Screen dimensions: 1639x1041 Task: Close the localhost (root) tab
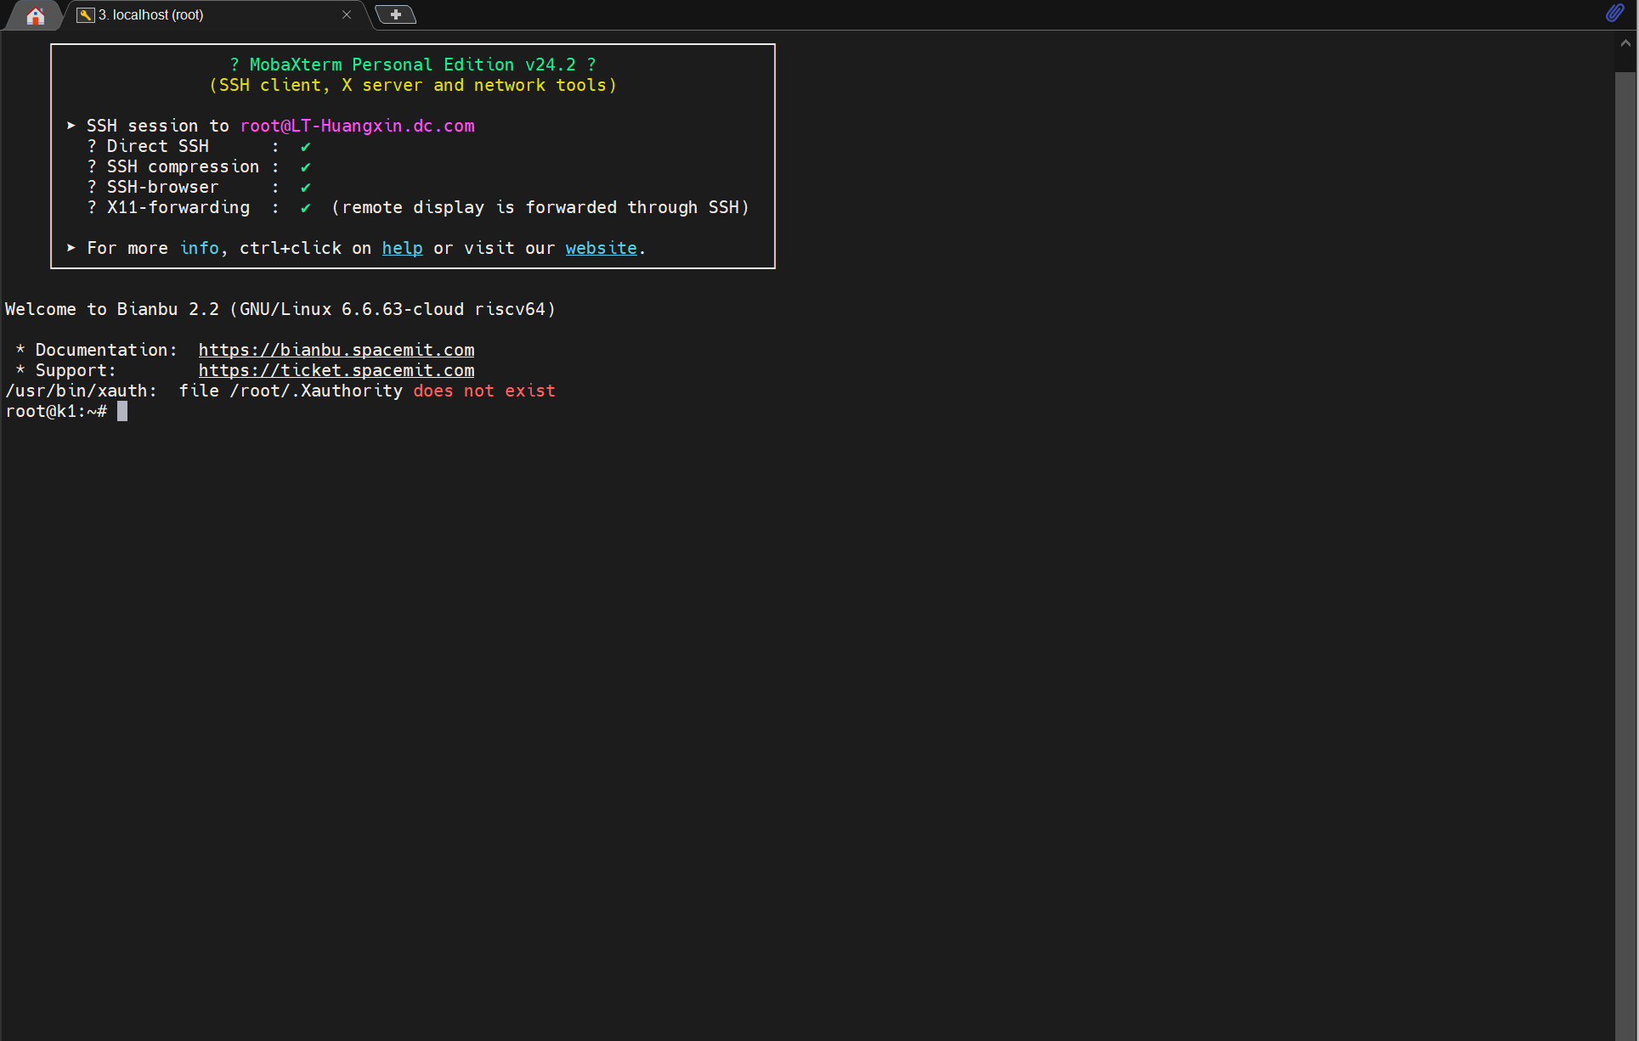pyautogui.click(x=347, y=14)
